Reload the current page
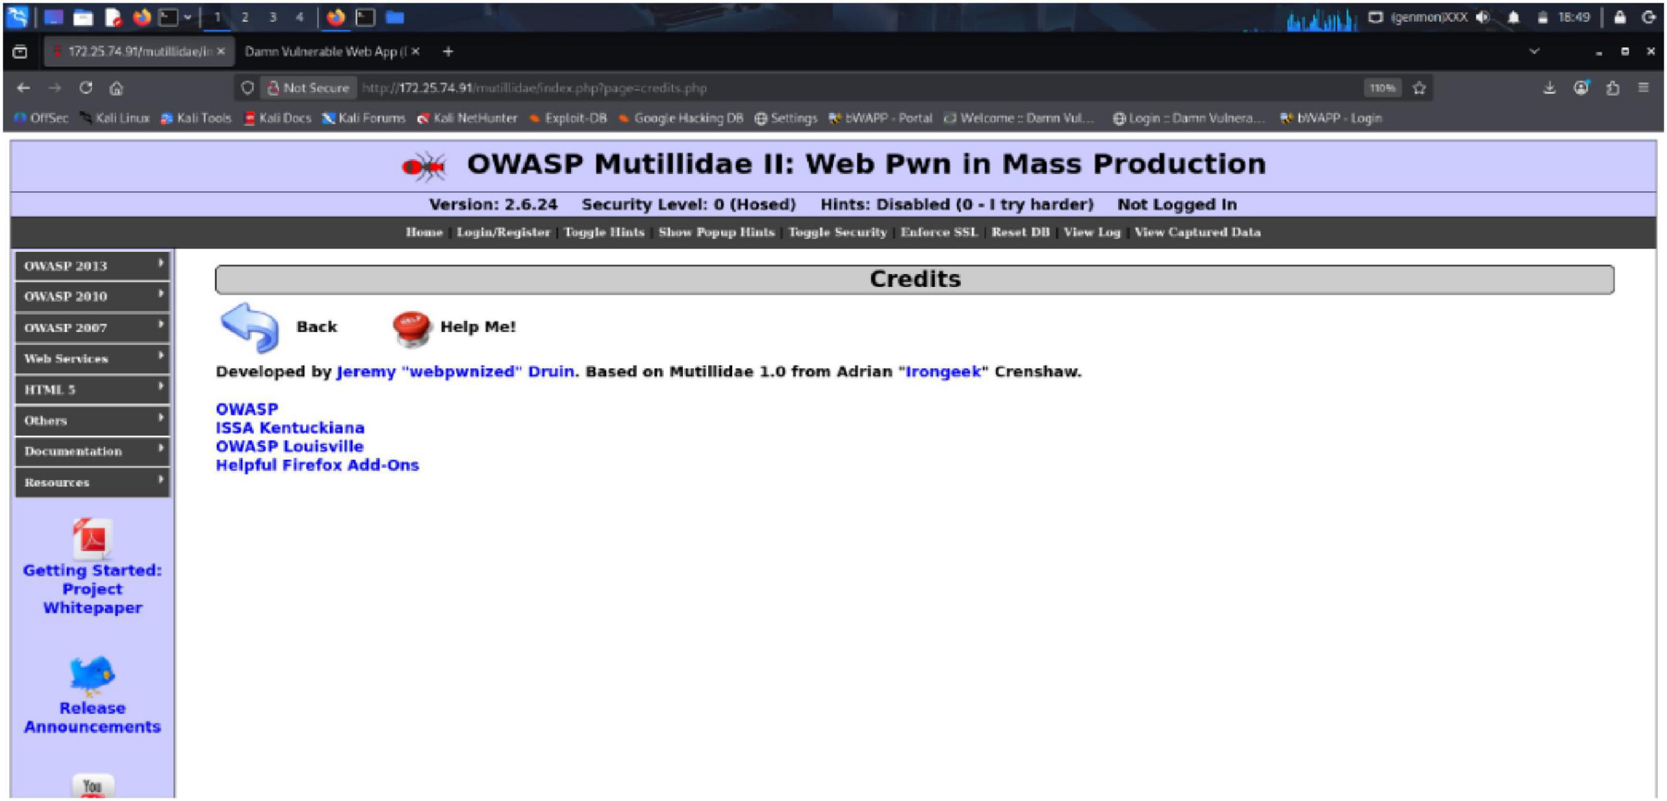The width and height of the screenshot is (1667, 801). tap(85, 88)
